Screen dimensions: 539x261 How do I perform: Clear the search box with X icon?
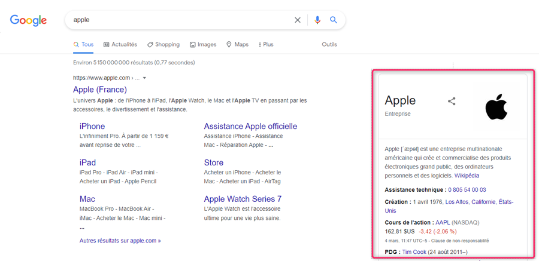[x=298, y=20]
